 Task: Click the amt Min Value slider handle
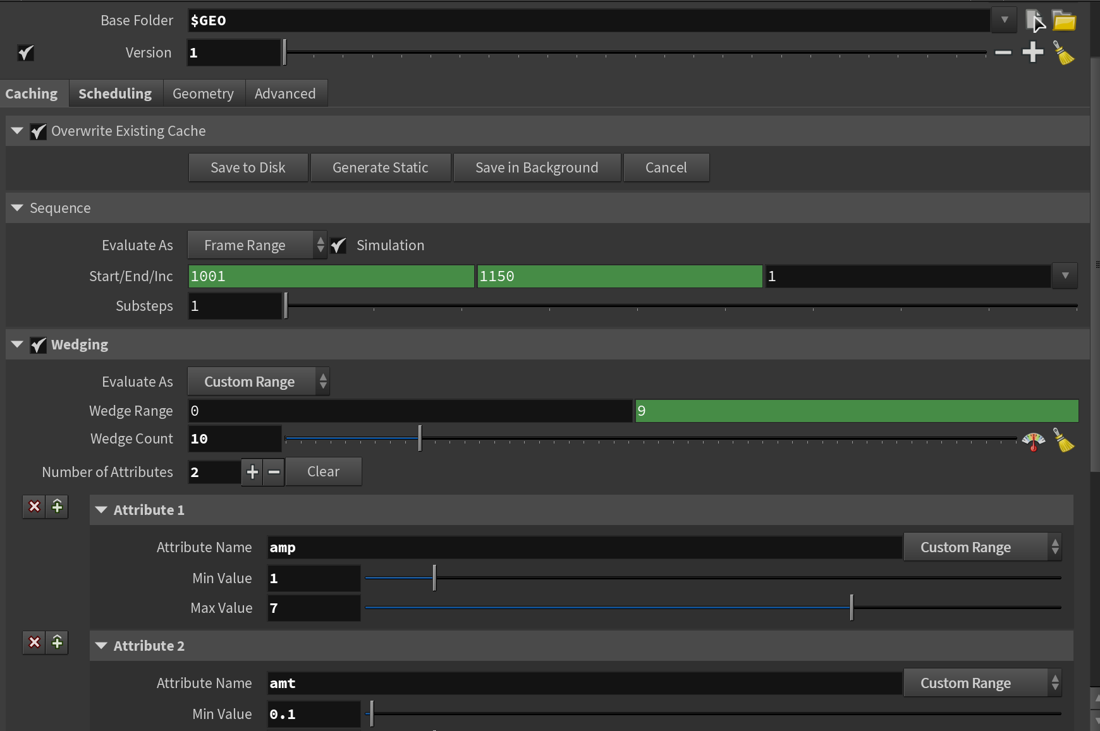(372, 714)
